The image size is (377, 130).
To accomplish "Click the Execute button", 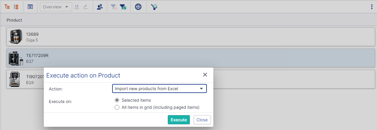I will [179, 120].
